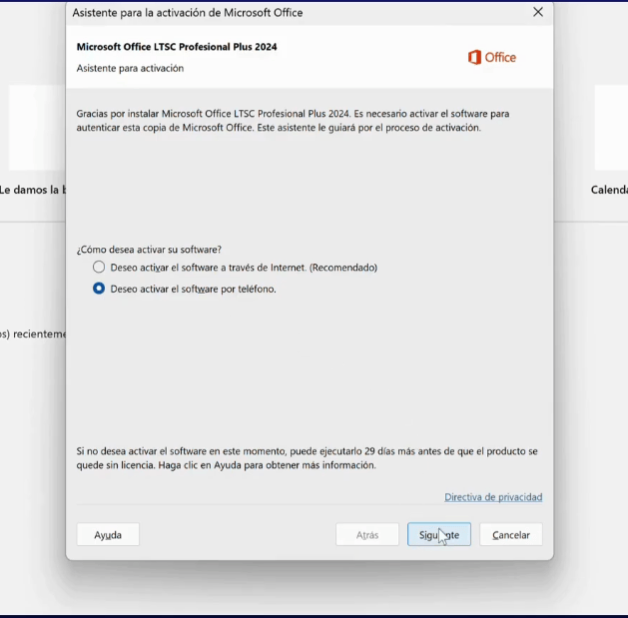Screen dimensions: 628x618
Task: Open the Directiva de privacidad link
Action: click(x=493, y=497)
